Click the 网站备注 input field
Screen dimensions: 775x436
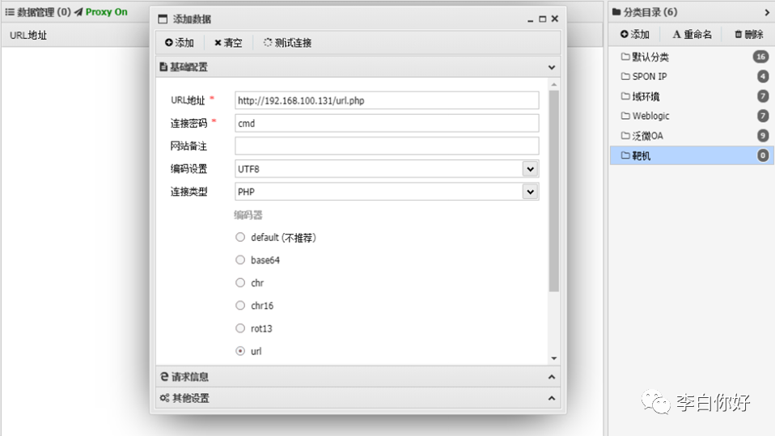coord(387,146)
